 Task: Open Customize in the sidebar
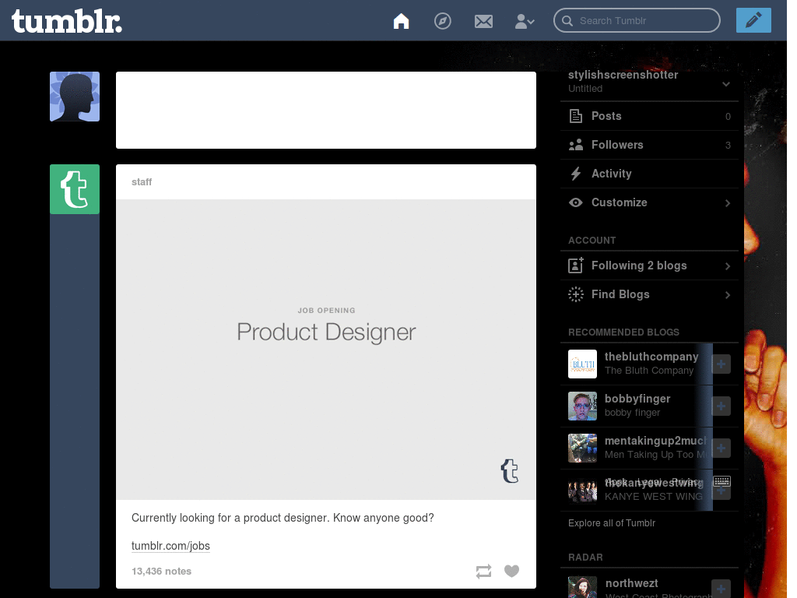click(x=649, y=202)
